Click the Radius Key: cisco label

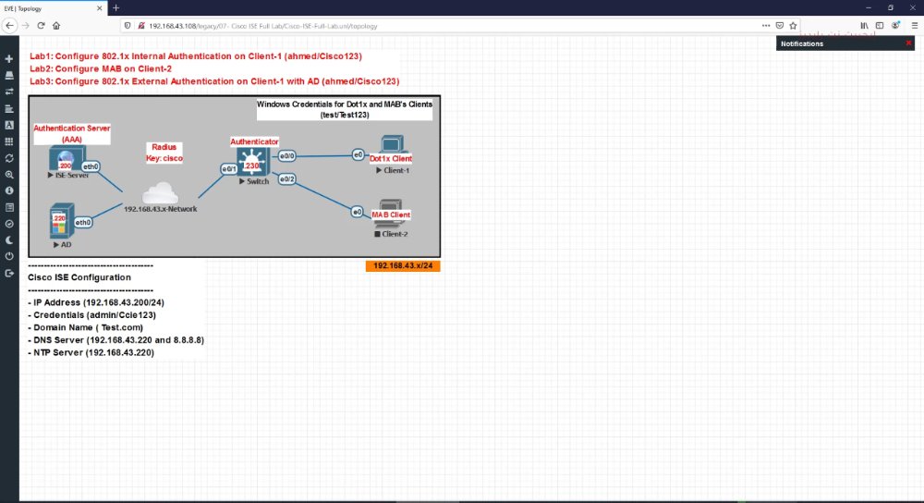point(164,153)
